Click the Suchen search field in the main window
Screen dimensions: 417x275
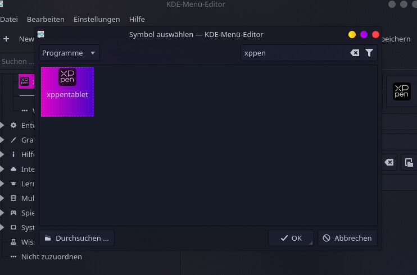[17, 61]
